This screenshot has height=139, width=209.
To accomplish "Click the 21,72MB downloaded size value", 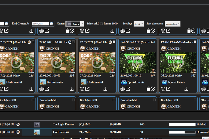I will [85, 132].
